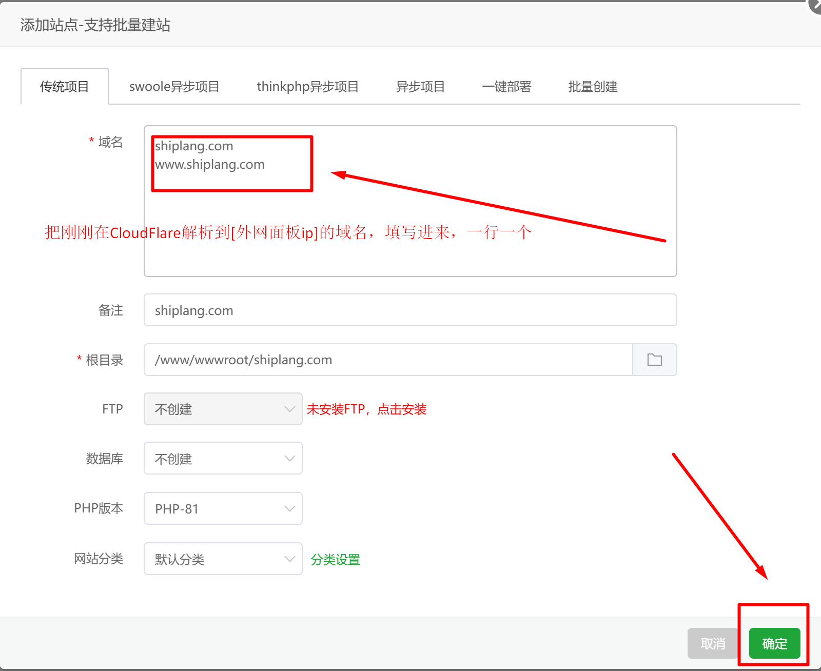
Task: Go to the 异步项目 tab
Action: [420, 87]
